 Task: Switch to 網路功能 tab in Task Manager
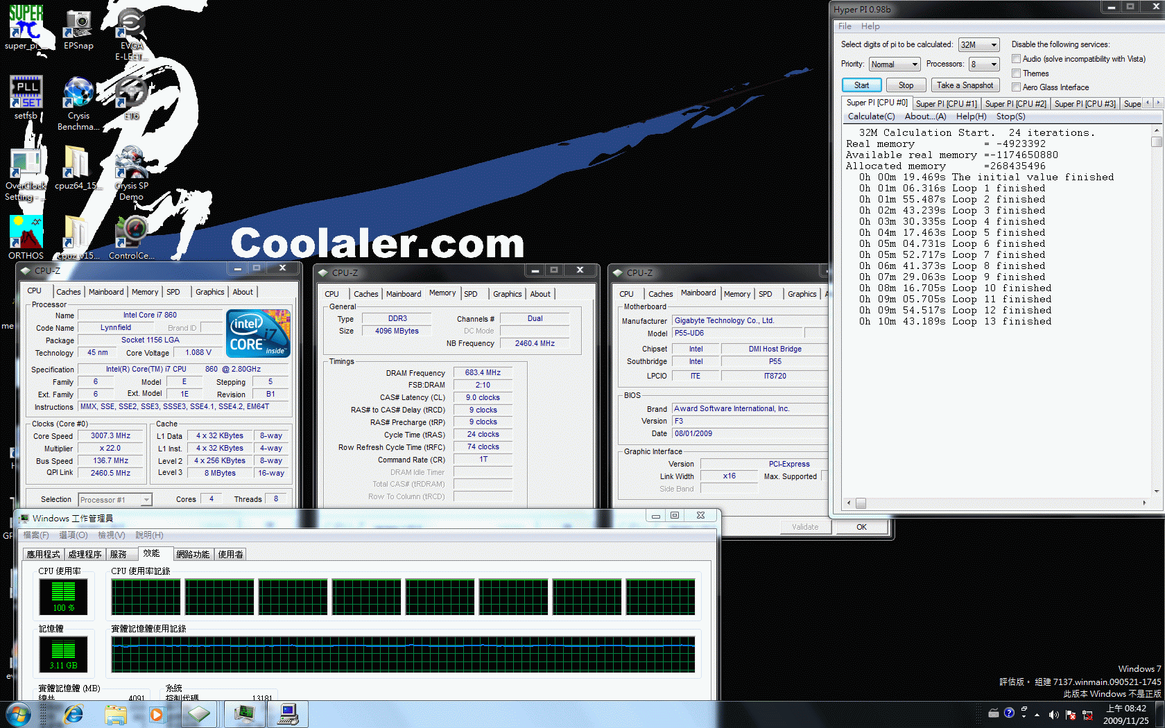pos(192,555)
